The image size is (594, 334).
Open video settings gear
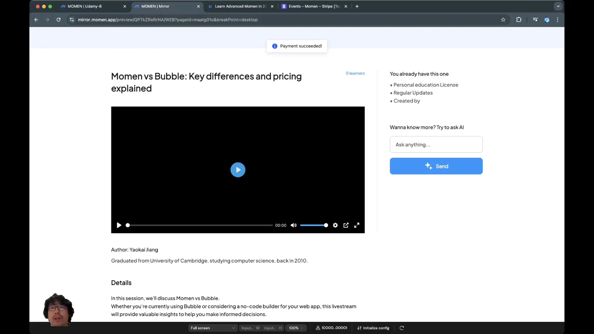pyautogui.click(x=335, y=225)
